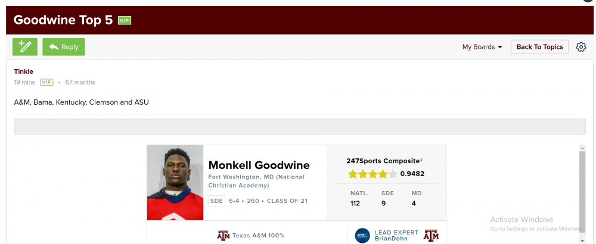This screenshot has width=596, height=244.
Task: Expand the My Boards dropdown
Action: [x=482, y=47]
